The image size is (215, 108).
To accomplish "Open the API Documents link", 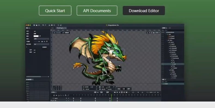I will [x=97, y=11].
